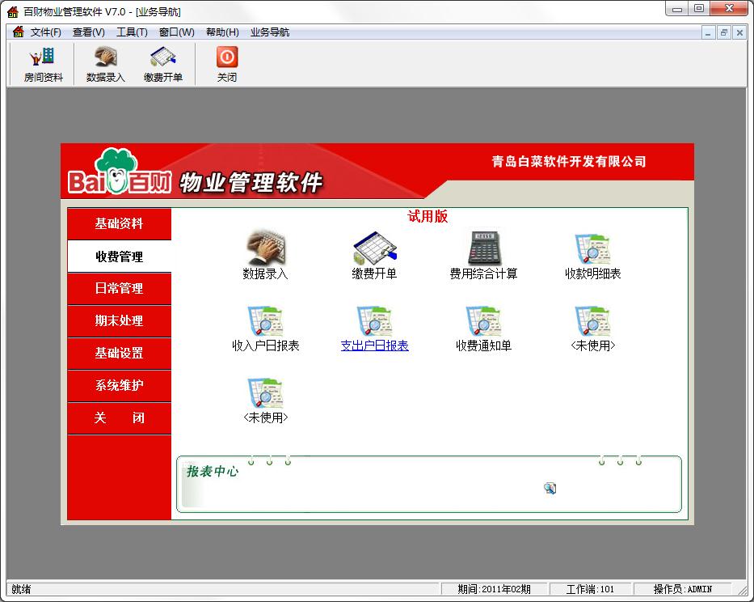Maximize the main application window
The image size is (754, 602).
(x=699, y=9)
